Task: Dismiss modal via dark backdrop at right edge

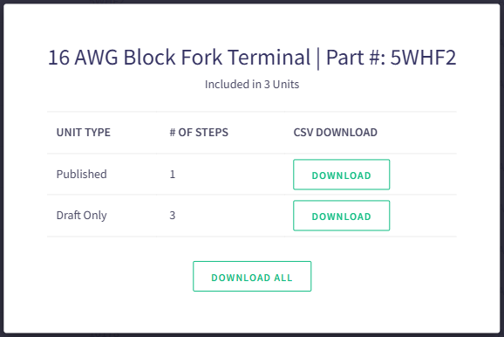Action: coord(502,168)
